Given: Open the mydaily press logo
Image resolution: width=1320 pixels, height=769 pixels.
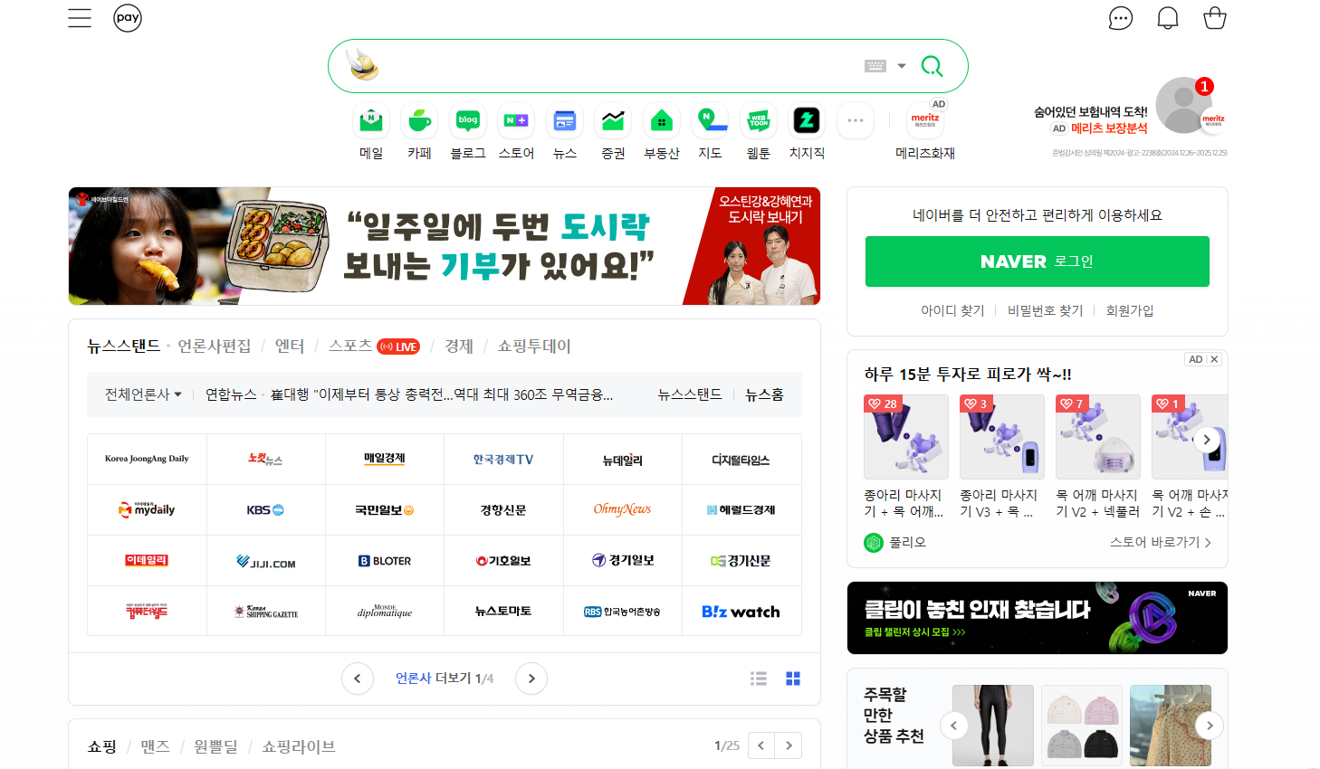Looking at the screenshot, I should click(x=147, y=510).
